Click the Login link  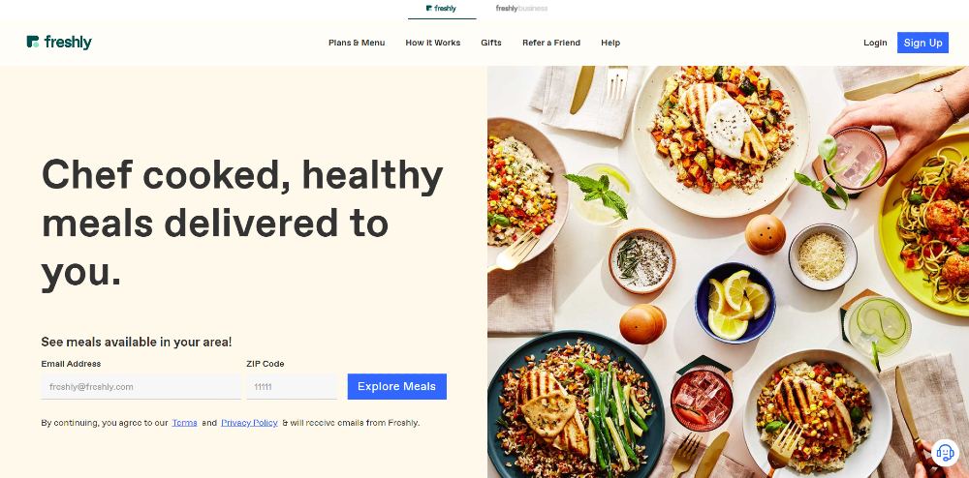pos(875,43)
